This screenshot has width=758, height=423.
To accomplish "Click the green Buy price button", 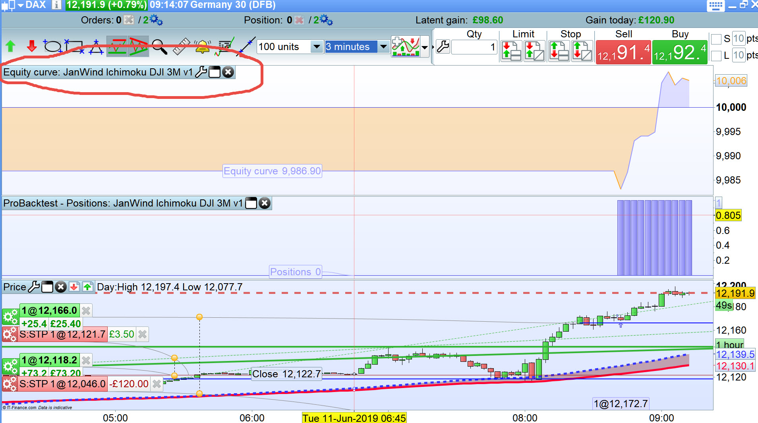I will coord(680,52).
